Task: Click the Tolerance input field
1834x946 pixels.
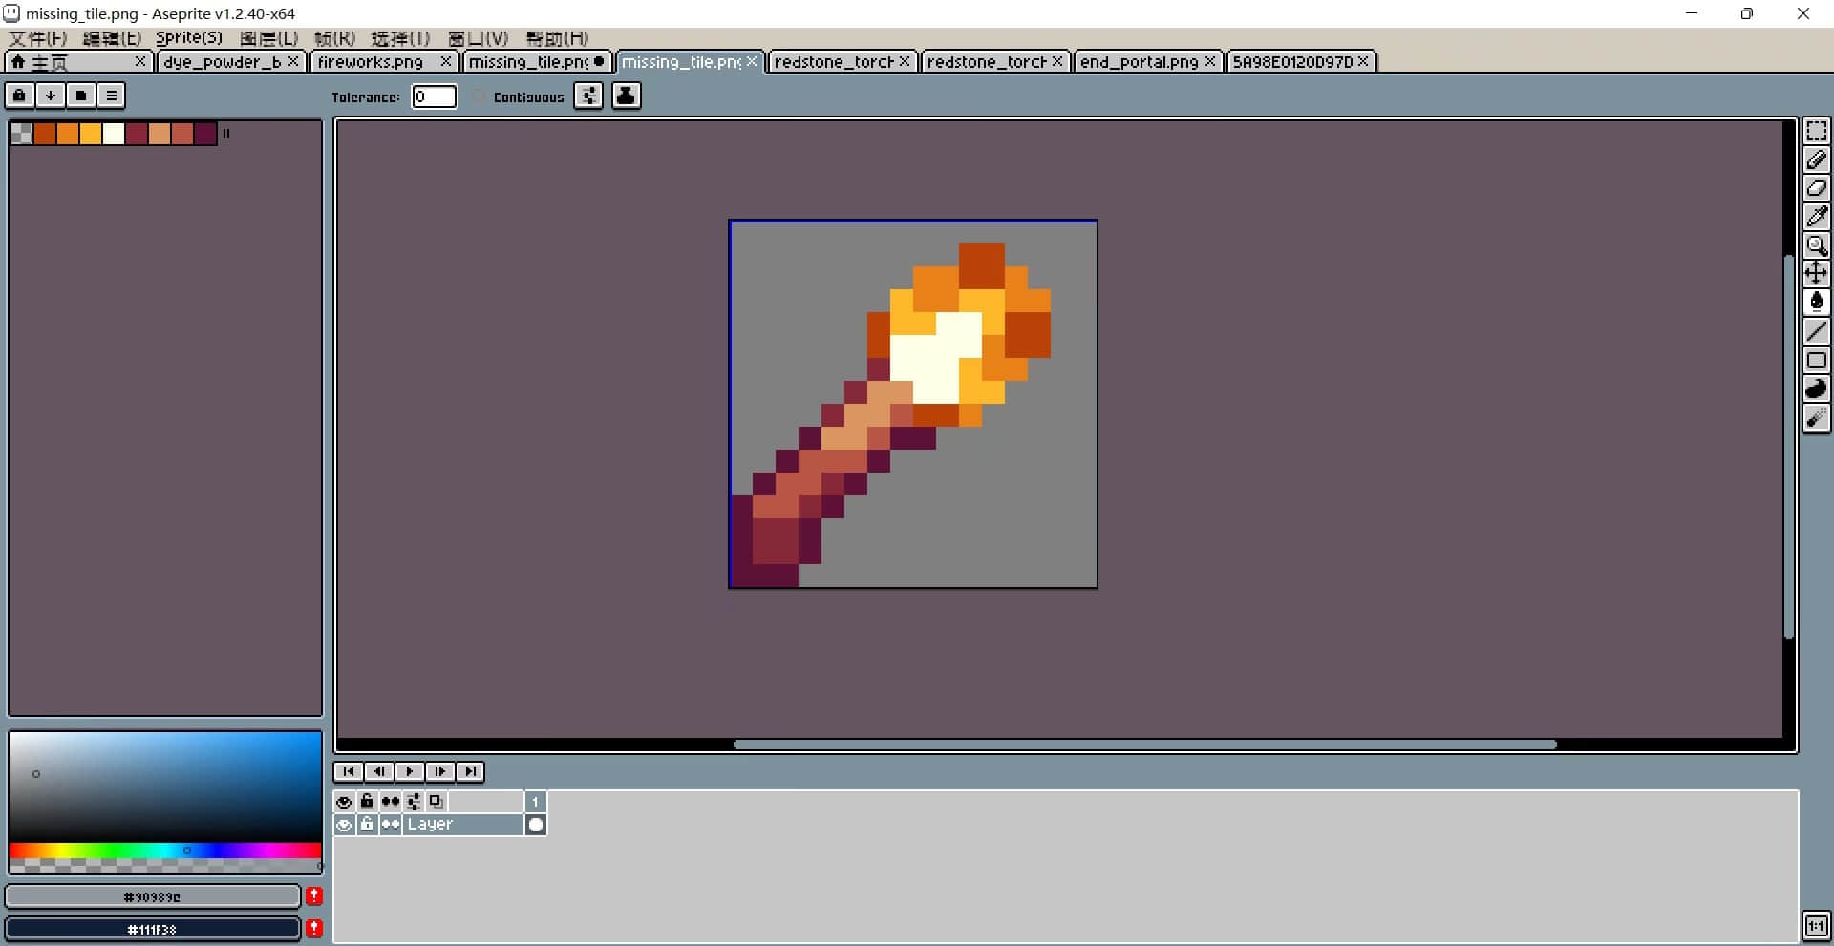Action: coord(434,96)
